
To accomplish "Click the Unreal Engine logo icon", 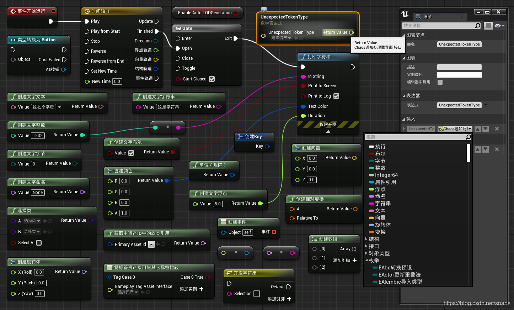I will [405, 14].
